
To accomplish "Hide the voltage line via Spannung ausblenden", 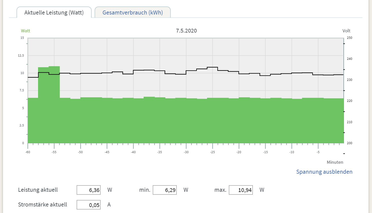I will pos(324,172).
